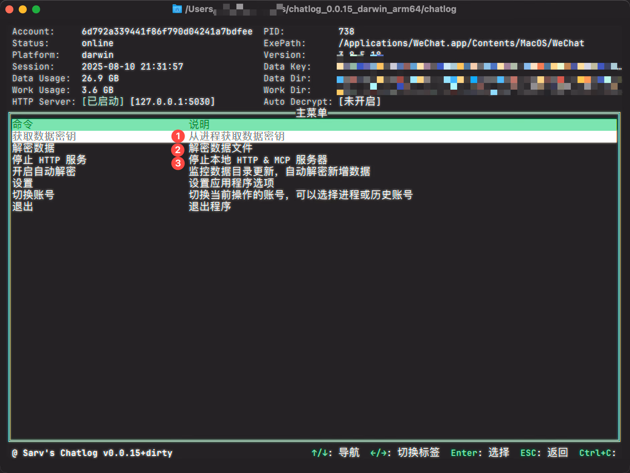The height and width of the screenshot is (473, 630).
Task: Select the 解密数据 menu command
Action: pyautogui.click(x=33, y=148)
